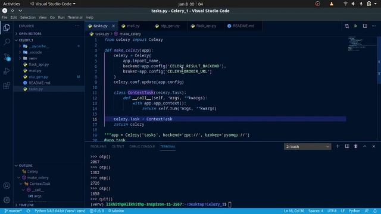381x214 pixels.
Task: Run Python file with play icon
Action: point(356,26)
